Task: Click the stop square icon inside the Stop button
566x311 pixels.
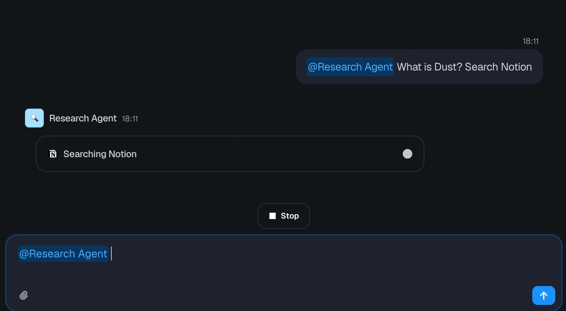Action: pyautogui.click(x=273, y=216)
